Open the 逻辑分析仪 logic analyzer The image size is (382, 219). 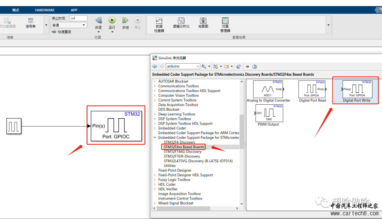(x=181, y=23)
